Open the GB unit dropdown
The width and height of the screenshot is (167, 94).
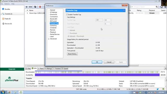(108, 20)
